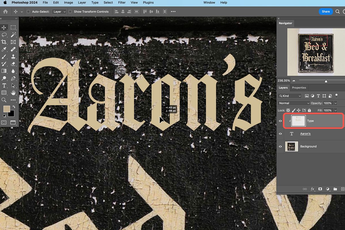Open the Kind filter dropdown
The width and height of the screenshot is (345, 230).
point(290,96)
